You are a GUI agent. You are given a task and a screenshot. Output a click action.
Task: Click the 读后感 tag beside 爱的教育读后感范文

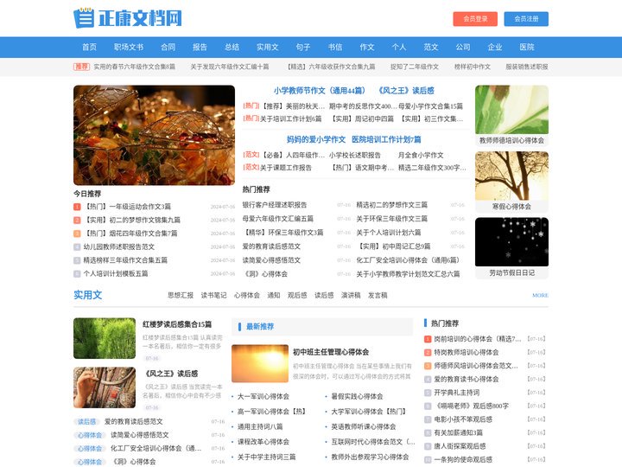tap(86, 422)
